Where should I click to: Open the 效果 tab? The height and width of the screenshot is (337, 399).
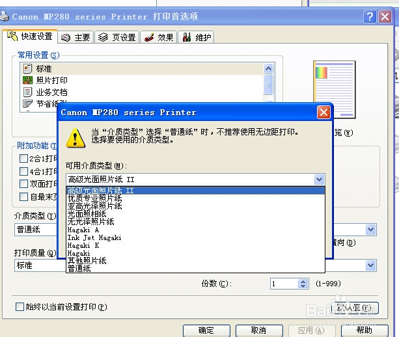coord(158,38)
